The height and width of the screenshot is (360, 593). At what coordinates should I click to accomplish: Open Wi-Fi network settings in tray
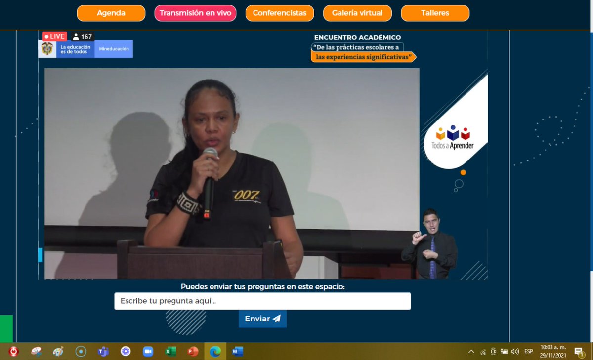pyautogui.click(x=483, y=352)
